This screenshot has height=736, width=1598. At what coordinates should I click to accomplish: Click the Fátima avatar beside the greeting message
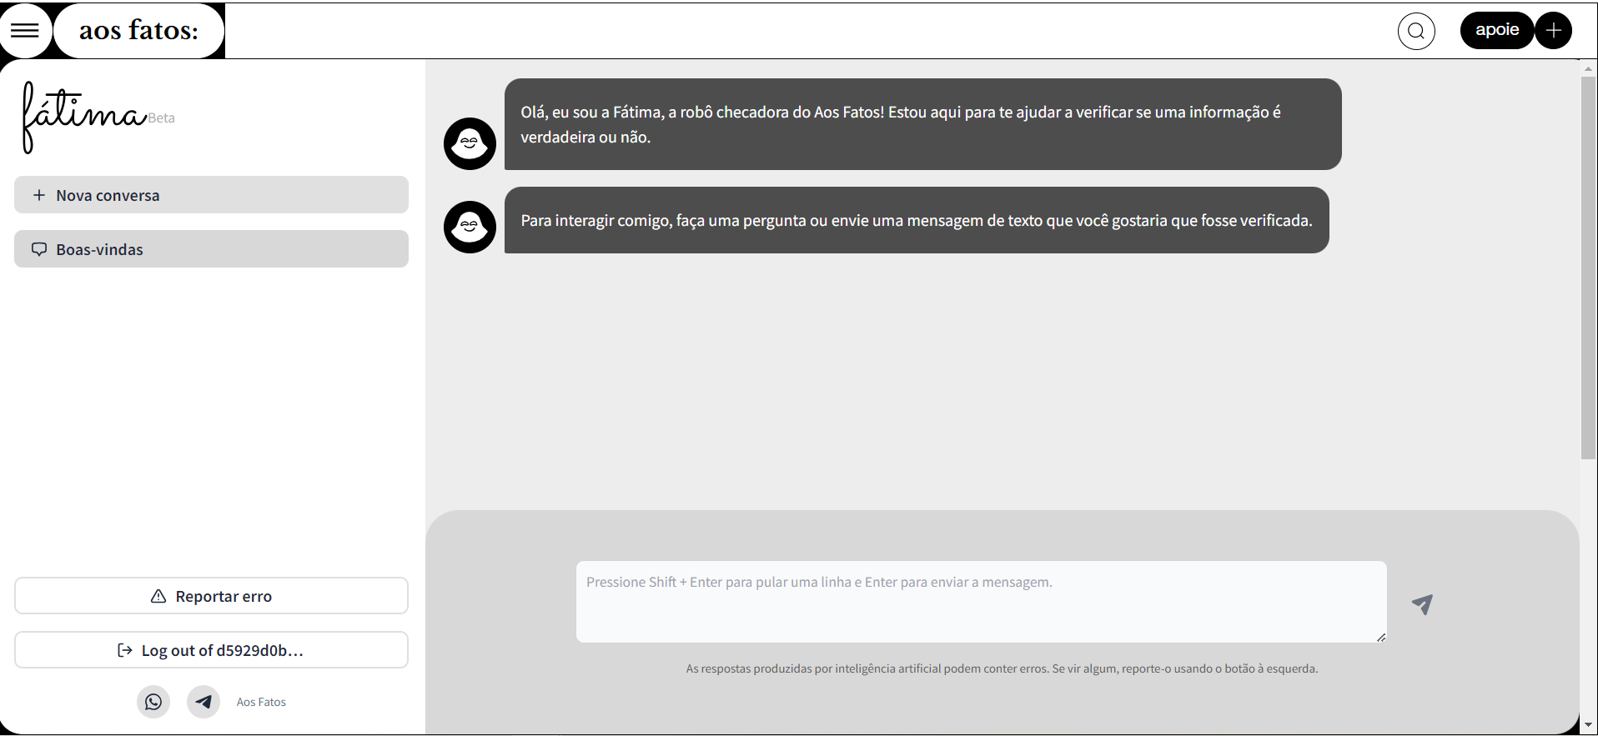tap(470, 143)
